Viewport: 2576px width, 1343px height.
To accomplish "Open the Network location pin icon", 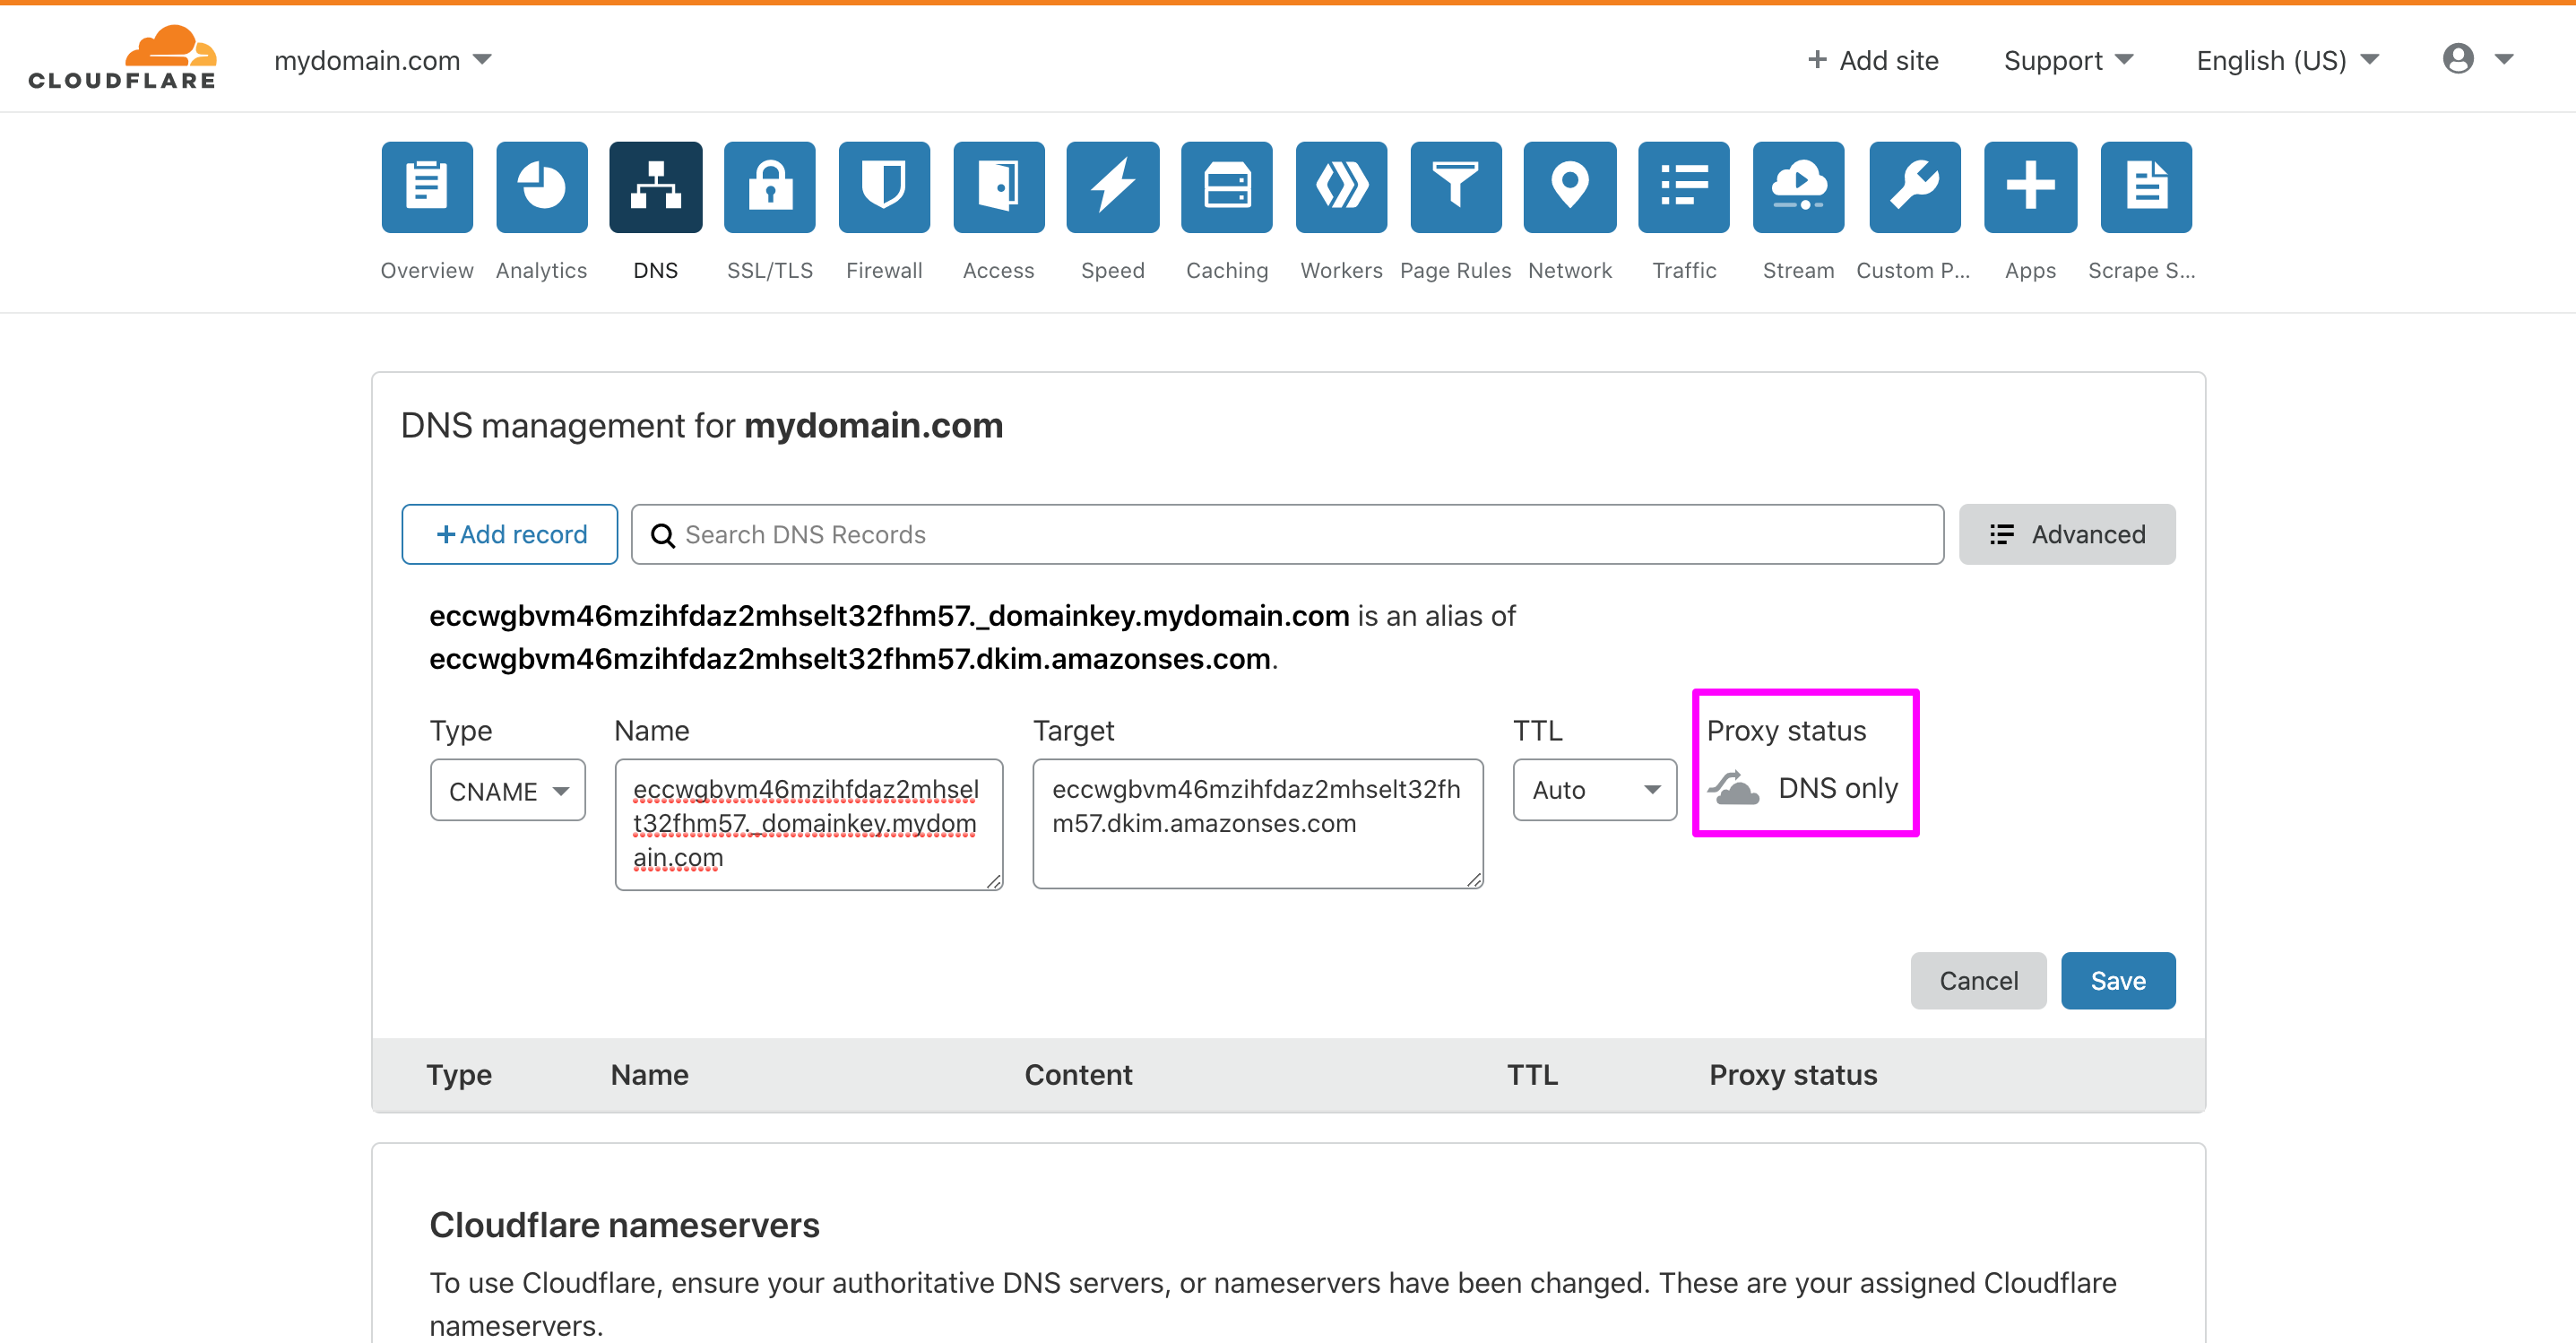I will (1570, 187).
